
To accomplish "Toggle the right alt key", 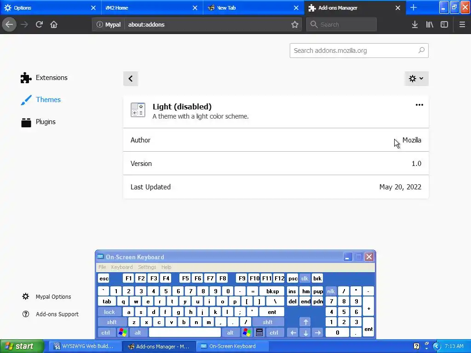I will click(x=230, y=333).
